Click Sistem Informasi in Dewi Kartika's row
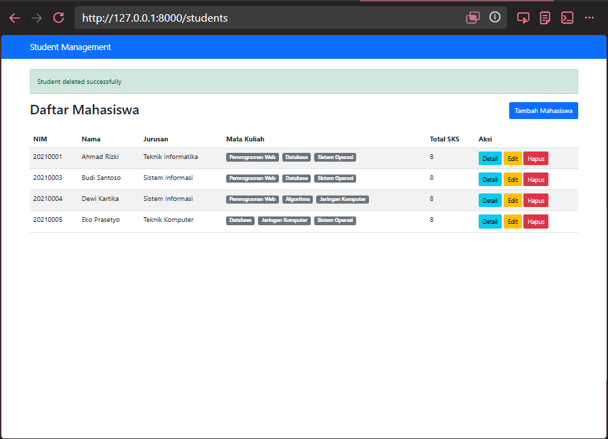Image resolution: width=608 pixels, height=439 pixels. coord(168,199)
